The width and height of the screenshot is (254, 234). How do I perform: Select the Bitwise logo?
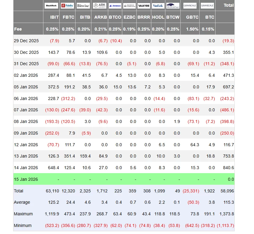(x=83, y=6)
